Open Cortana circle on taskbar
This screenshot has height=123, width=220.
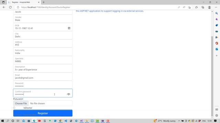tap(13, 121)
